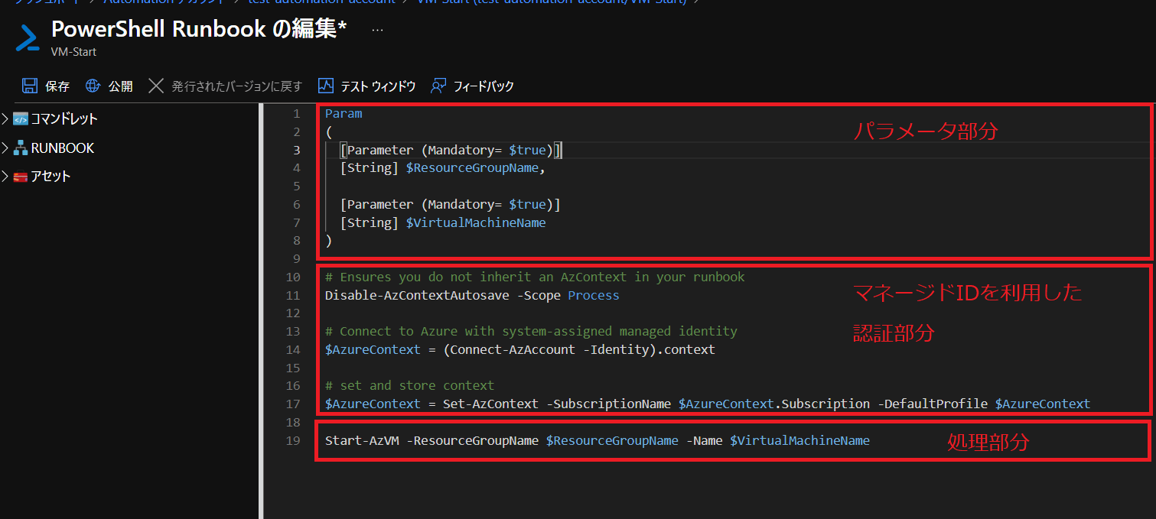Expand the コマンドレット tree chevron
Viewport: 1156px width, 519px height.
[5, 119]
